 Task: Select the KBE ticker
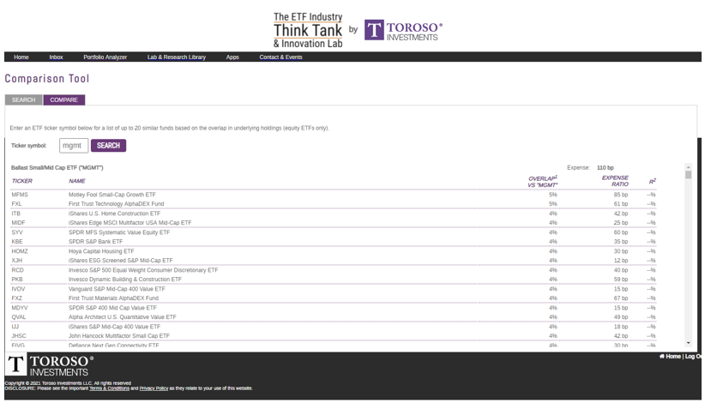click(17, 242)
